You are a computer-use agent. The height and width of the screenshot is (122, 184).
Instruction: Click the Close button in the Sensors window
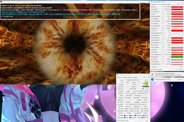click(x=180, y=70)
